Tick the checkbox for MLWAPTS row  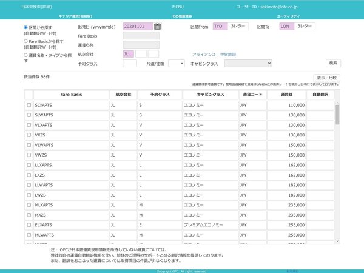(29, 235)
